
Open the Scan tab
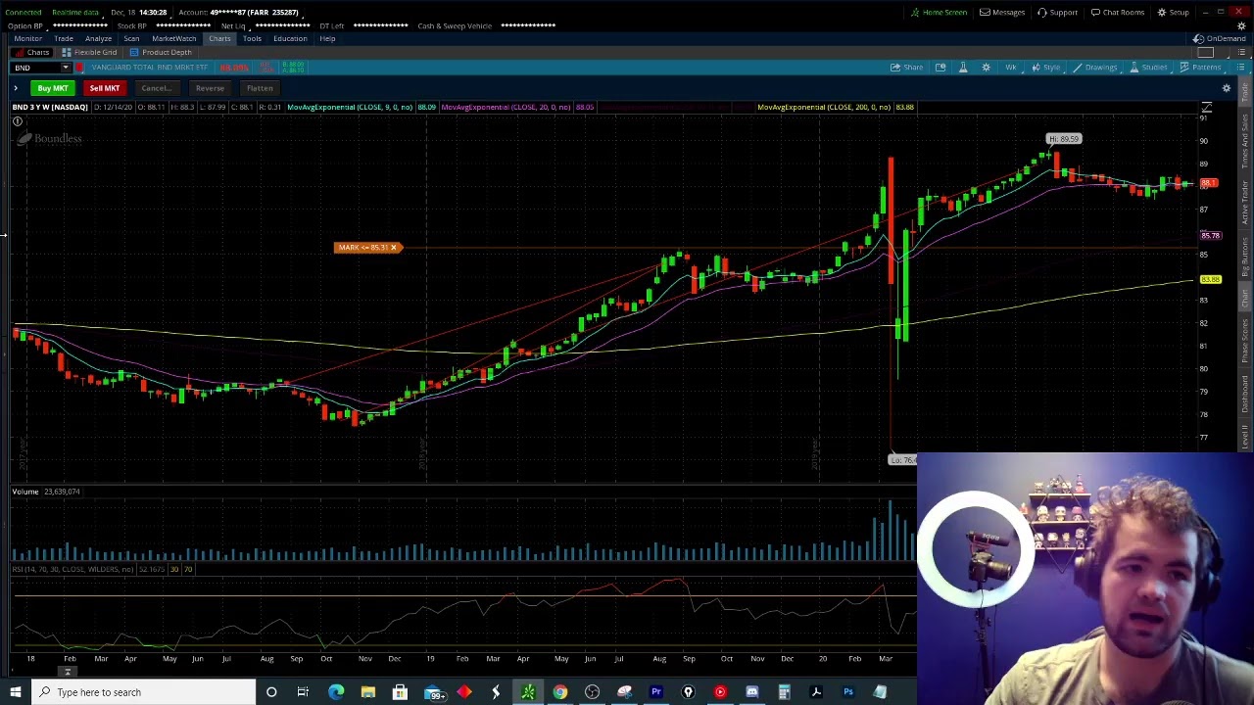[x=131, y=38]
